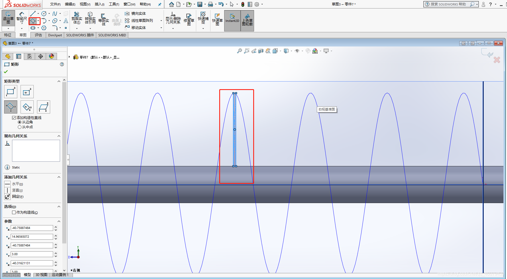This screenshot has height=279, width=507.
Task: Select the Spline sketch tool
Action: (55, 13)
